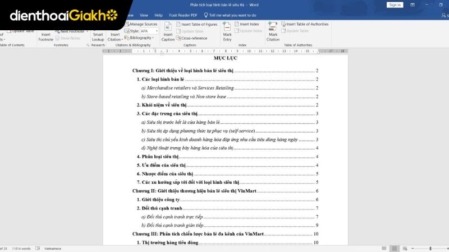Open the Foxit Reader PDF tab

183,15
